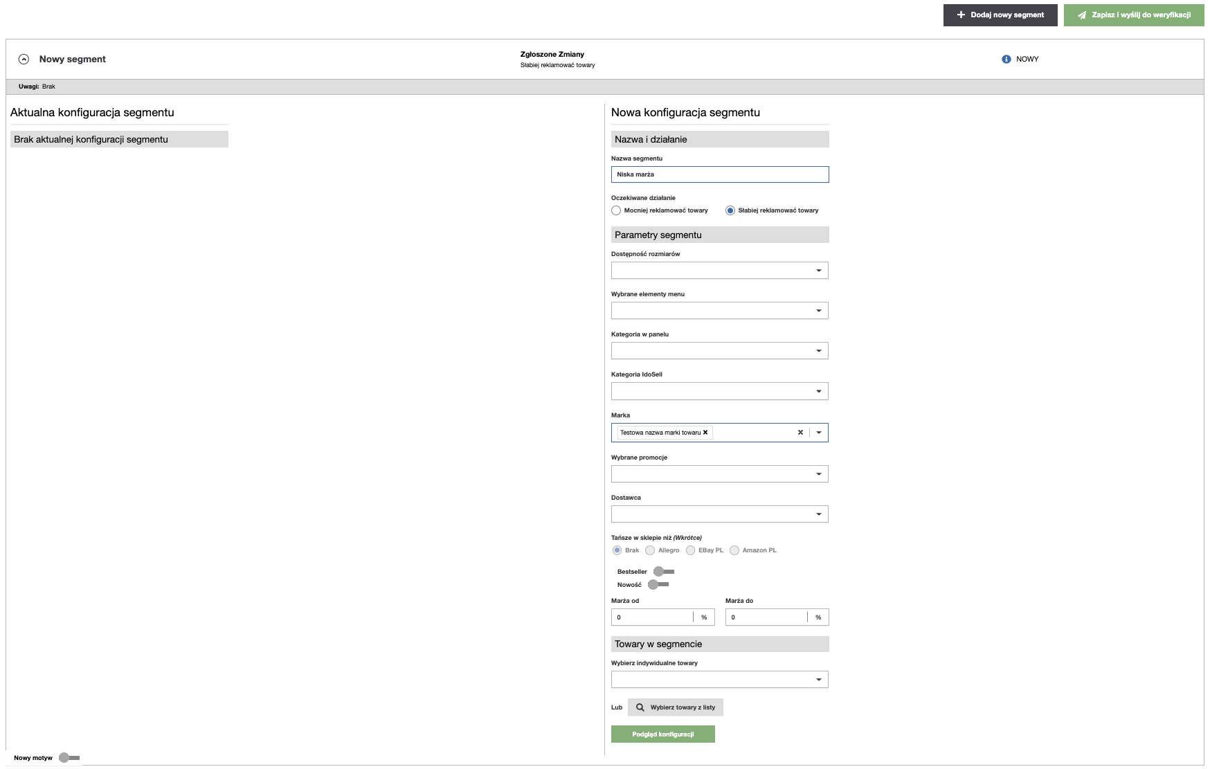1210x769 pixels.
Task: Select Mocniej reklamować towary radio option
Action: (616, 210)
